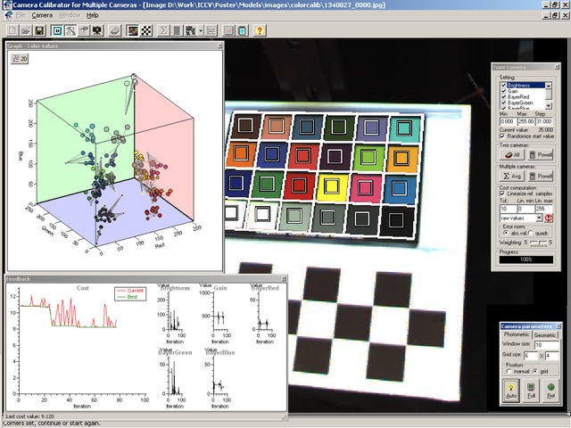Viewport: 571px width, 428px height.
Task: Click the Max value input field
Action: click(525, 121)
